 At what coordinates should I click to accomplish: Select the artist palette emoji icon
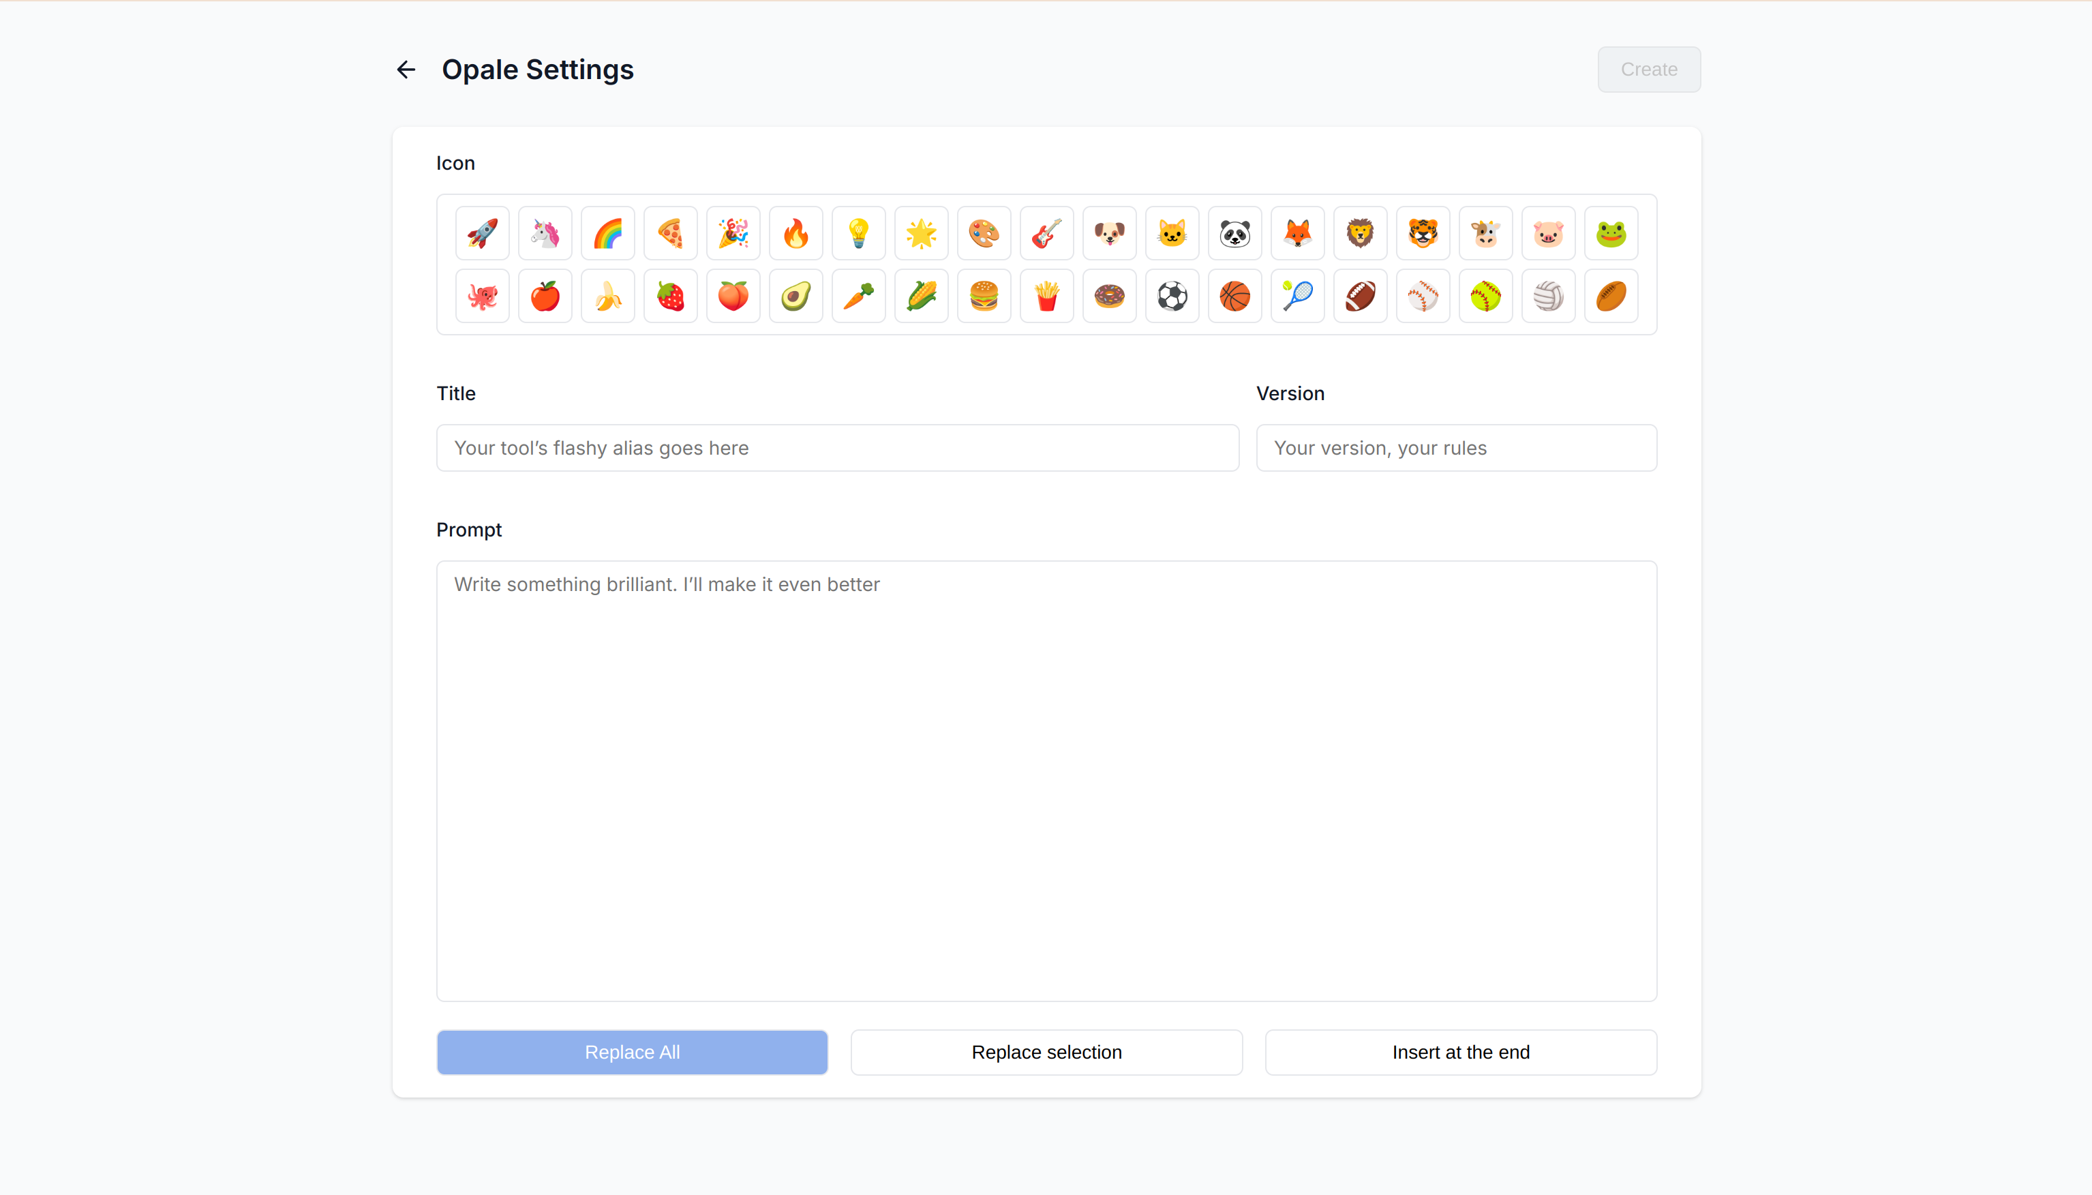pos(984,233)
